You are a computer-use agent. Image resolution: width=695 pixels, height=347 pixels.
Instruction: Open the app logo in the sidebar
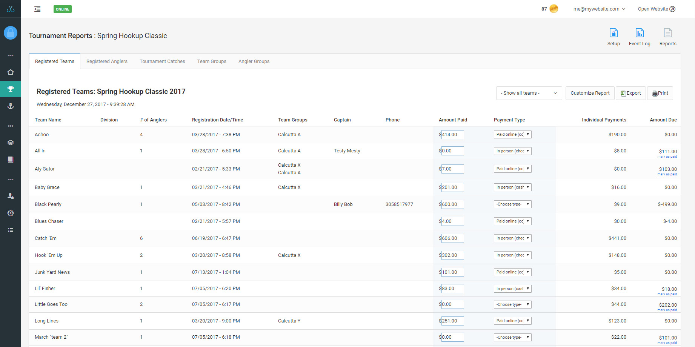click(11, 9)
